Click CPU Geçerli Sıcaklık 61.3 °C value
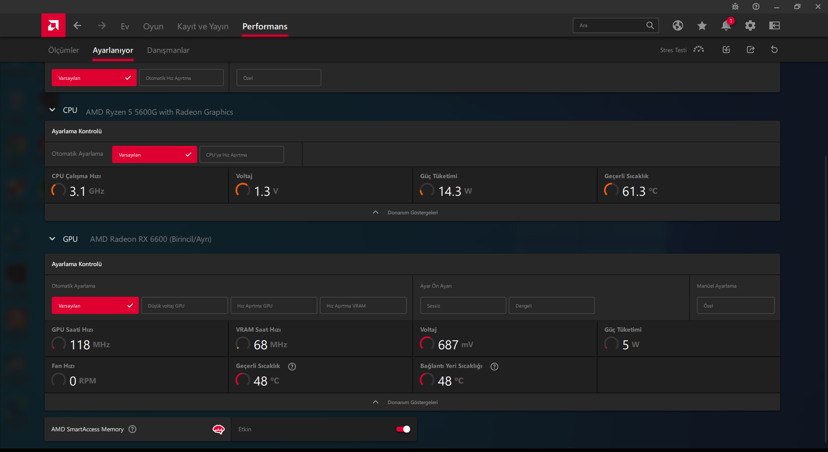 coord(640,191)
